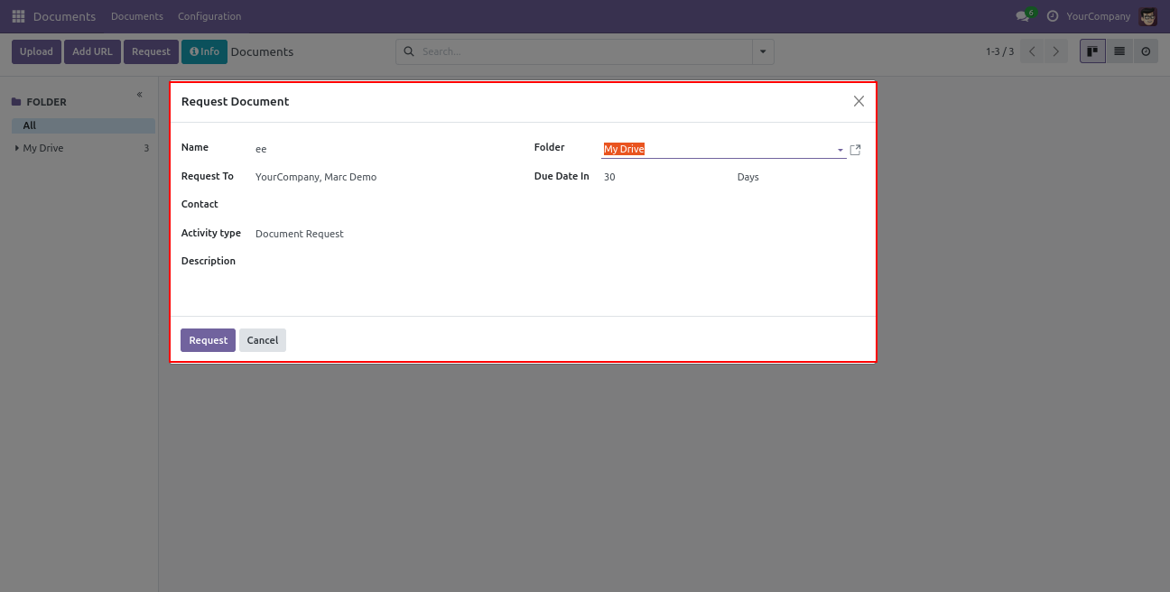Switch to kanban view
The width and height of the screenshot is (1170, 592).
click(x=1092, y=51)
